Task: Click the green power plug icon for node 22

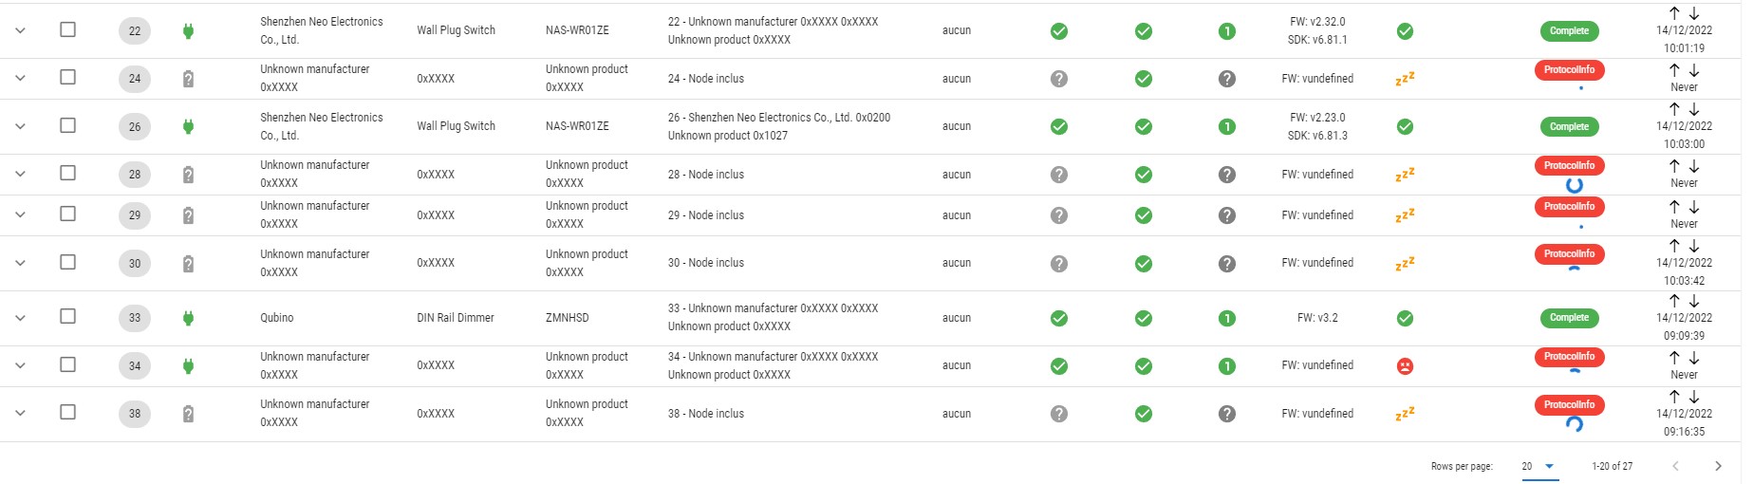Action: click(188, 30)
